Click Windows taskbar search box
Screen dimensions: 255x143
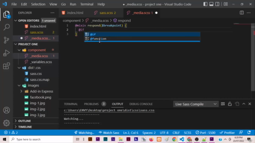point(41,139)
